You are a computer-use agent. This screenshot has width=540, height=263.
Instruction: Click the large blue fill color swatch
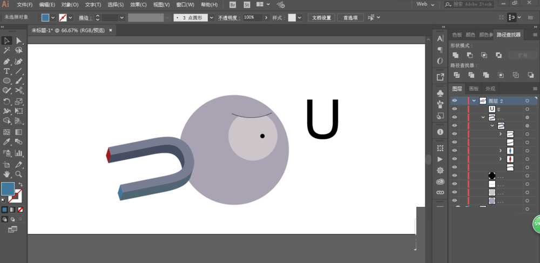(x=8, y=188)
